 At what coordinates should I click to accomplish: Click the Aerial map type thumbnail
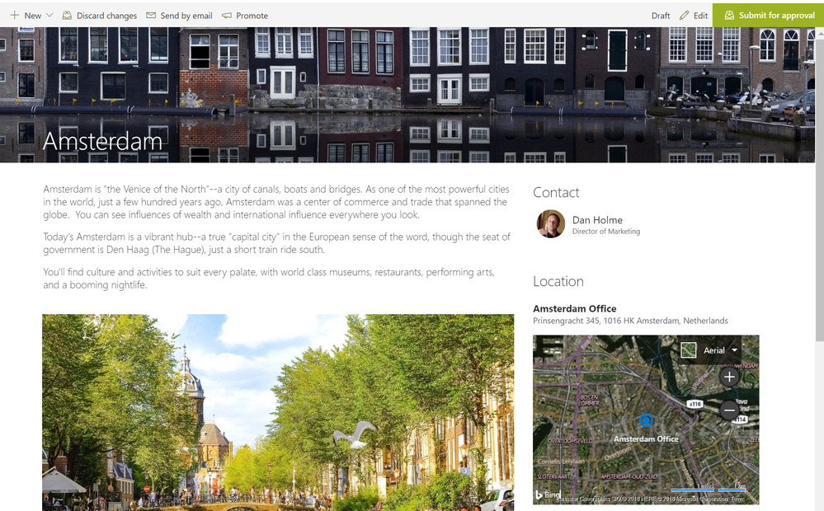[689, 349]
